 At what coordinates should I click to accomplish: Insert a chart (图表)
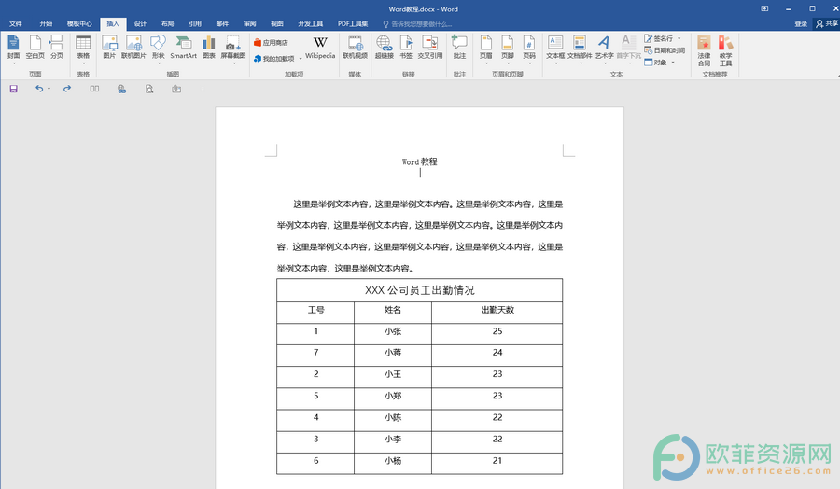(209, 48)
